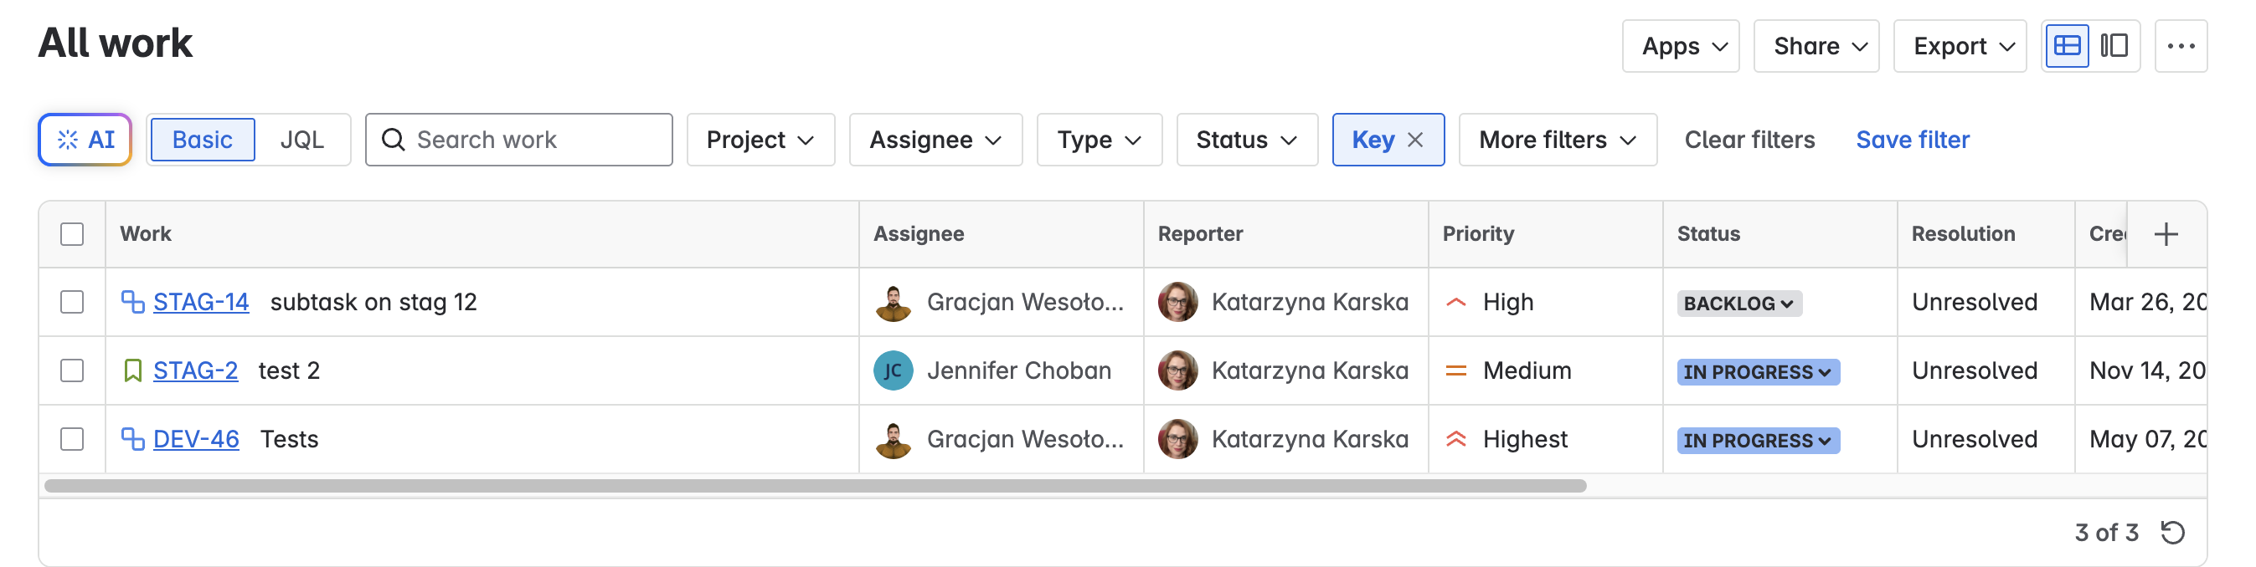Switch to JQL search mode

301,140
